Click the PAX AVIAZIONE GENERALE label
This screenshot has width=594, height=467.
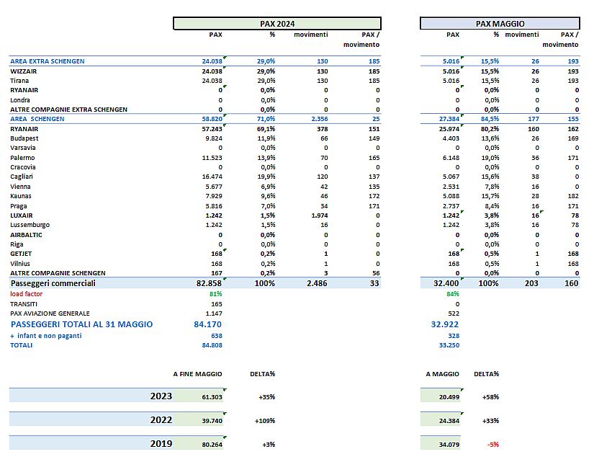[x=50, y=313]
